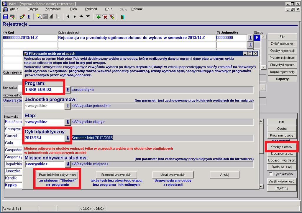Click the disabled Jednostka programów list arrow
Screen dimensions: 302x213
(68, 106)
